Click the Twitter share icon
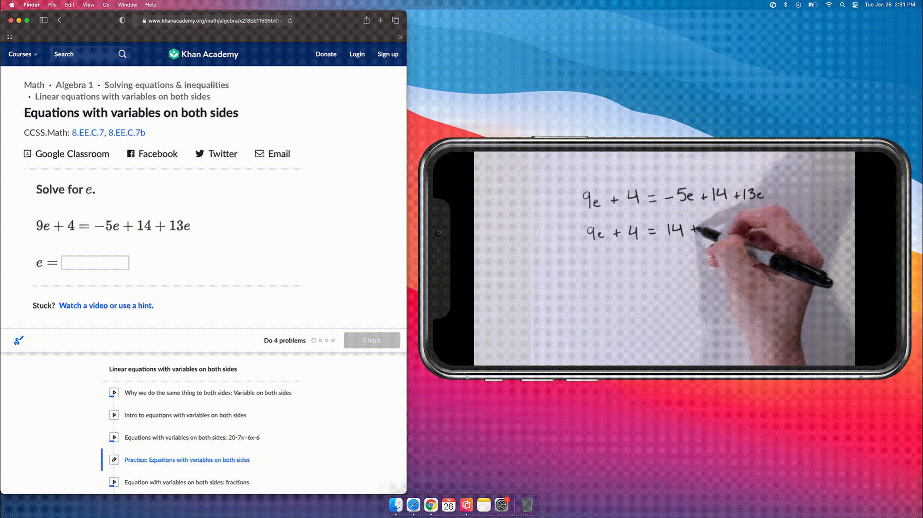The width and height of the screenshot is (923, 518). 199,153
